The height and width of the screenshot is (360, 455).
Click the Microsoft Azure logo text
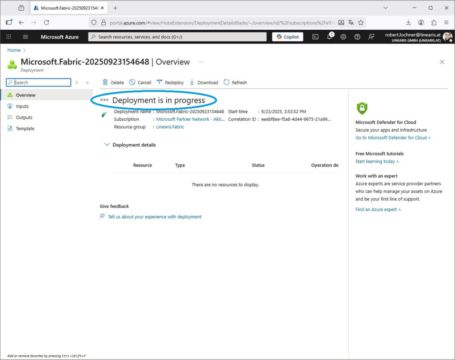point(60,37)
